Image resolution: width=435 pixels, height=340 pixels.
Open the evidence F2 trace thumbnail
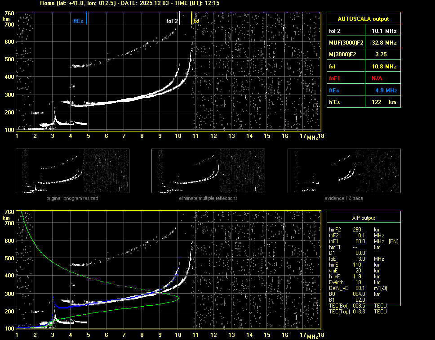[x=344, y=171]
